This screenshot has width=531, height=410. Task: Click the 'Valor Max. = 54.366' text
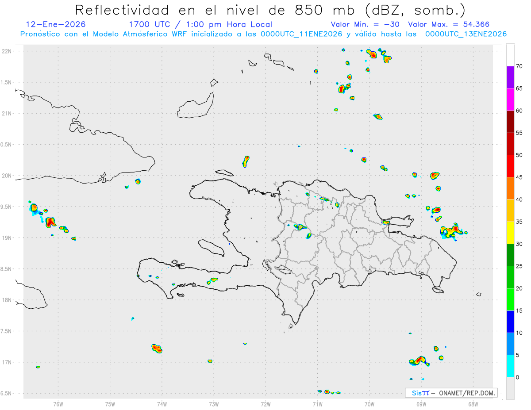coord(449,24)
